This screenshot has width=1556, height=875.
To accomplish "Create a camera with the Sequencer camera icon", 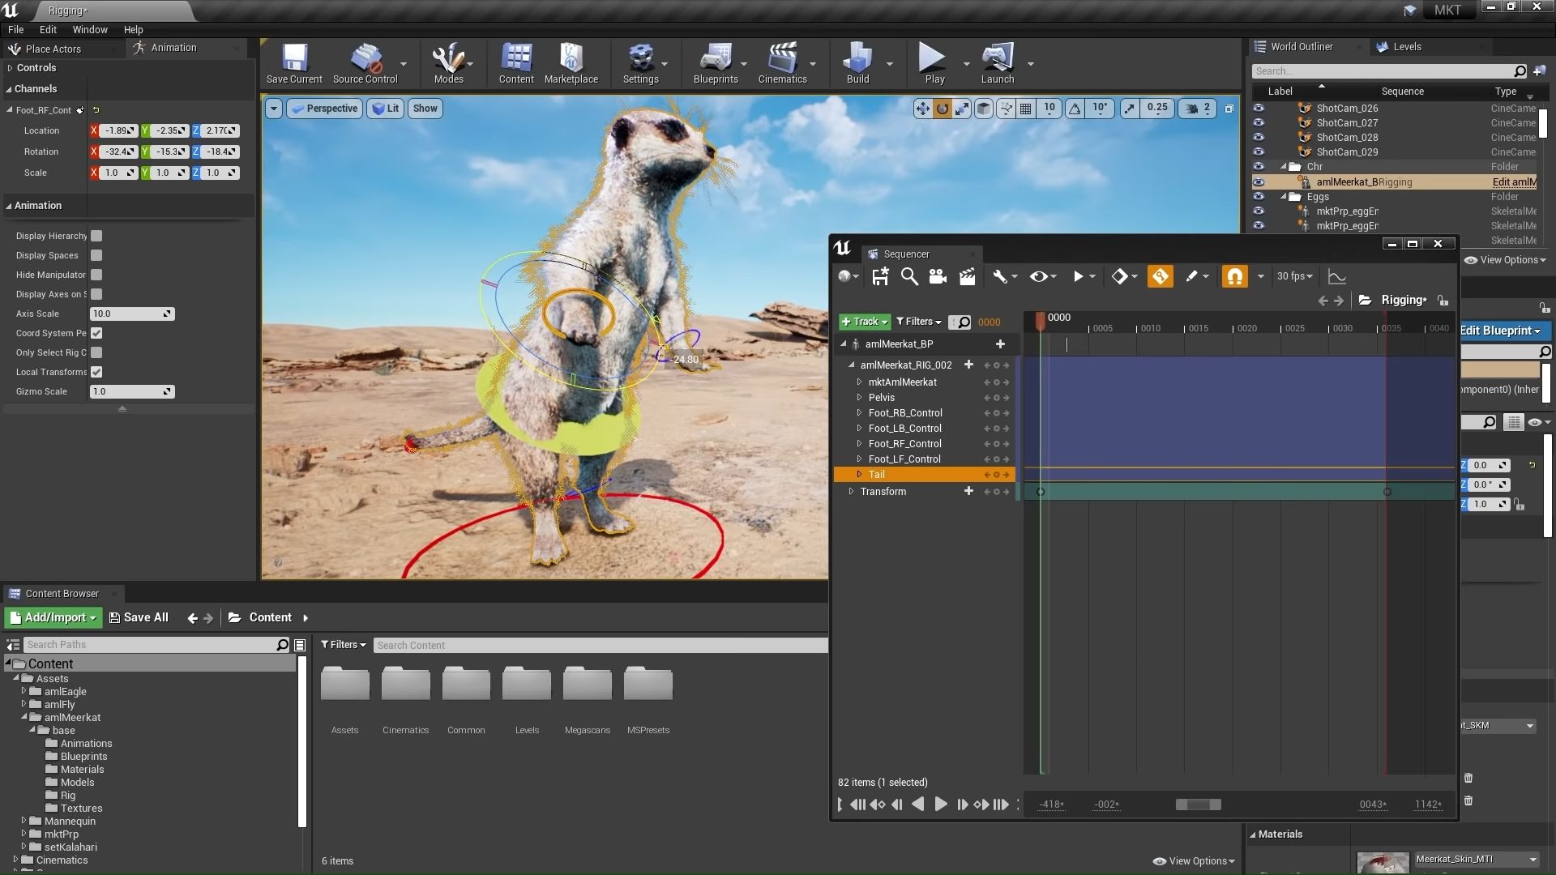I will [938, 276].
